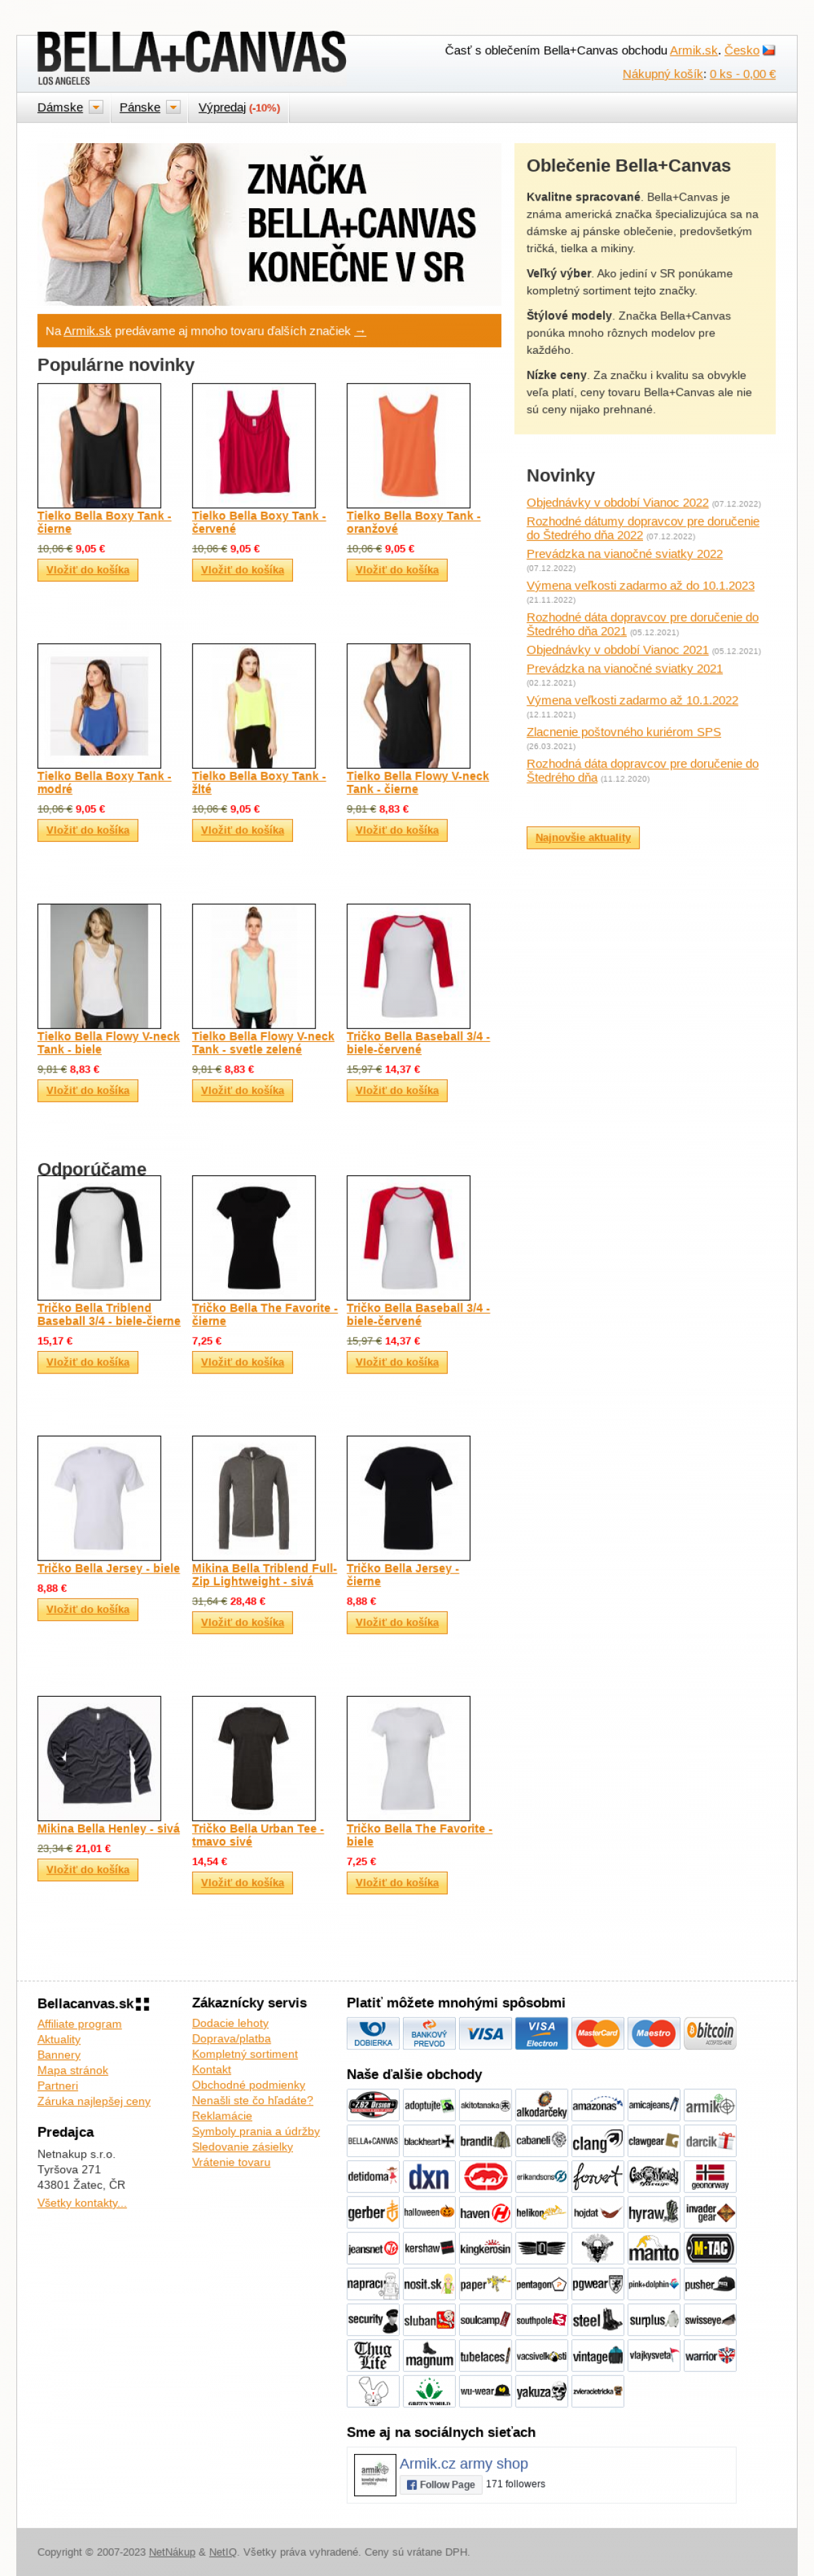Screen dimensions: 814x2576
Task: Click the Najnovšie aktuality button
Action: 583,837
